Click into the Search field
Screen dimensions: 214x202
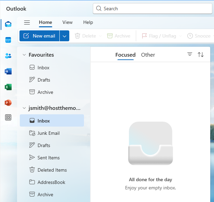[153, 9]
